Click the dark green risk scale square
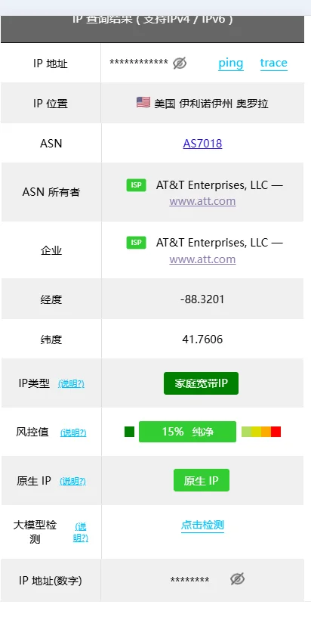 pyautogui.click(x=130, y=432)
